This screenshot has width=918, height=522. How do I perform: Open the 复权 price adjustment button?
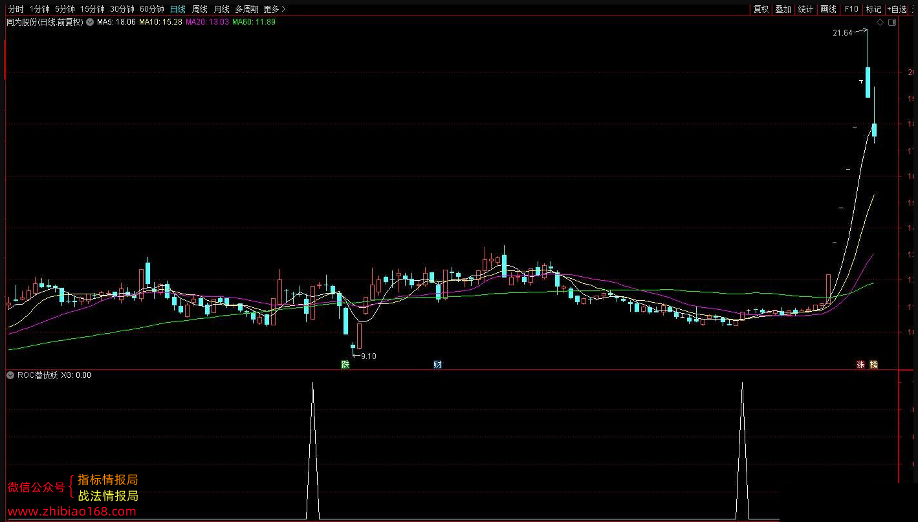click(761, 9)
